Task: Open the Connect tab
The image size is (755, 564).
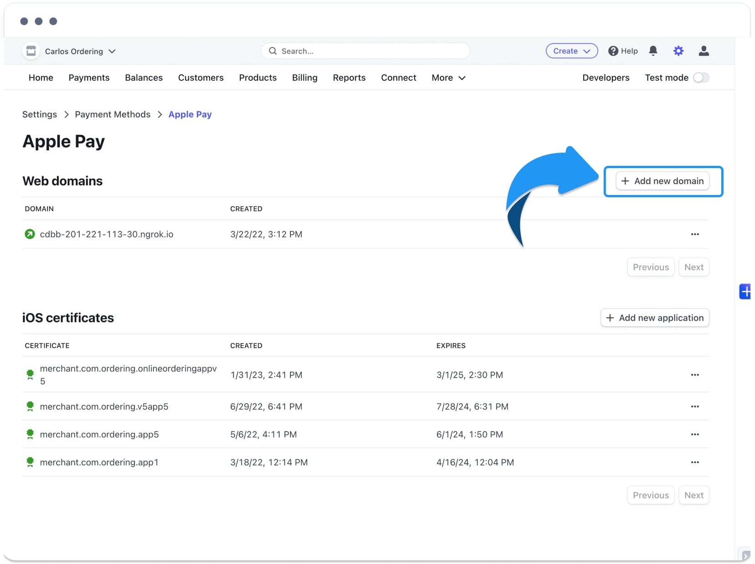Action: click(x=398, y=78)
